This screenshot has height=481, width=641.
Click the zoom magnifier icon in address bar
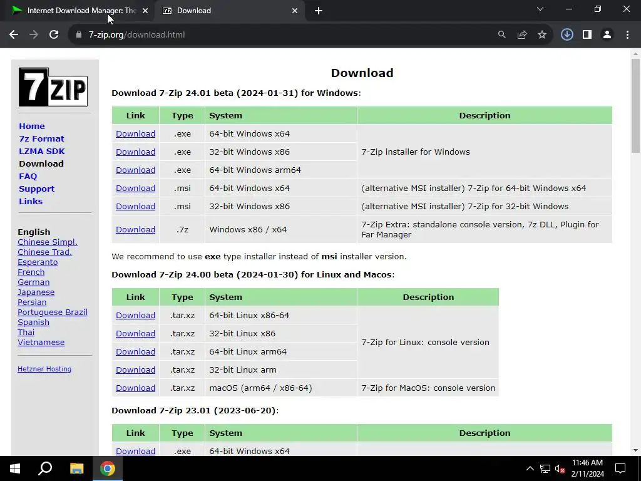[501, 35]
